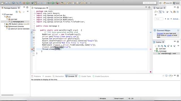This screenshot has width=181, height=101.
Task: Toggle Hide Local Types icon in Outline
Action: point(174,46)
